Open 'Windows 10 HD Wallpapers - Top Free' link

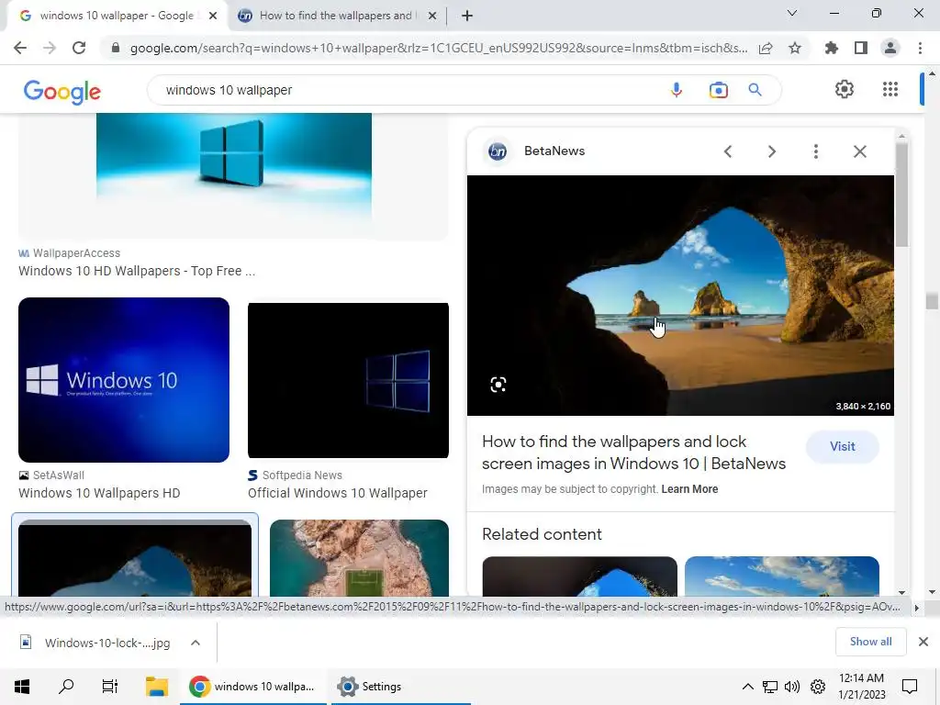137,271
